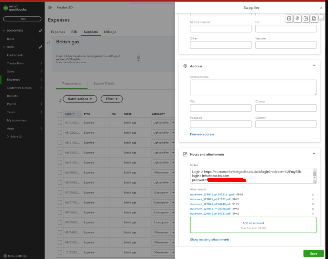Remove attachment statement_327843_6671877.pdf

[313, 199]
